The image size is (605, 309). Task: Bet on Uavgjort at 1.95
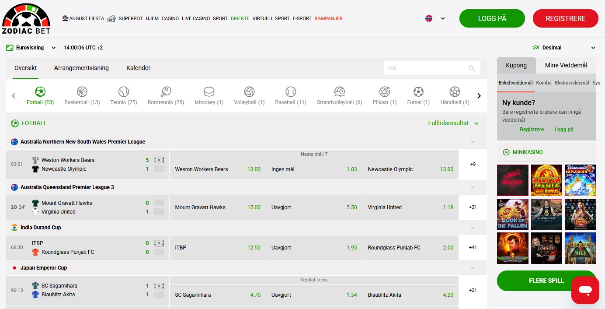[x=314, y=248]
